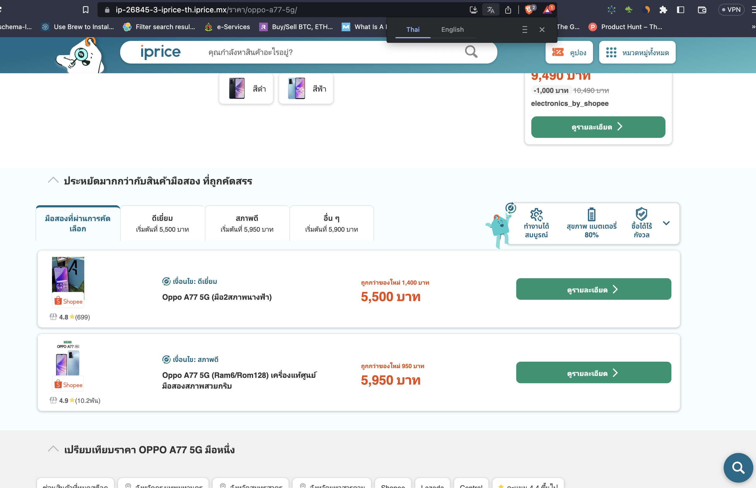
Task: Open the คูปอง coupons button
Action: pos(569,52)
